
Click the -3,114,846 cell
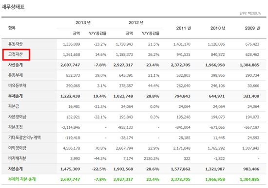point(71,127)
